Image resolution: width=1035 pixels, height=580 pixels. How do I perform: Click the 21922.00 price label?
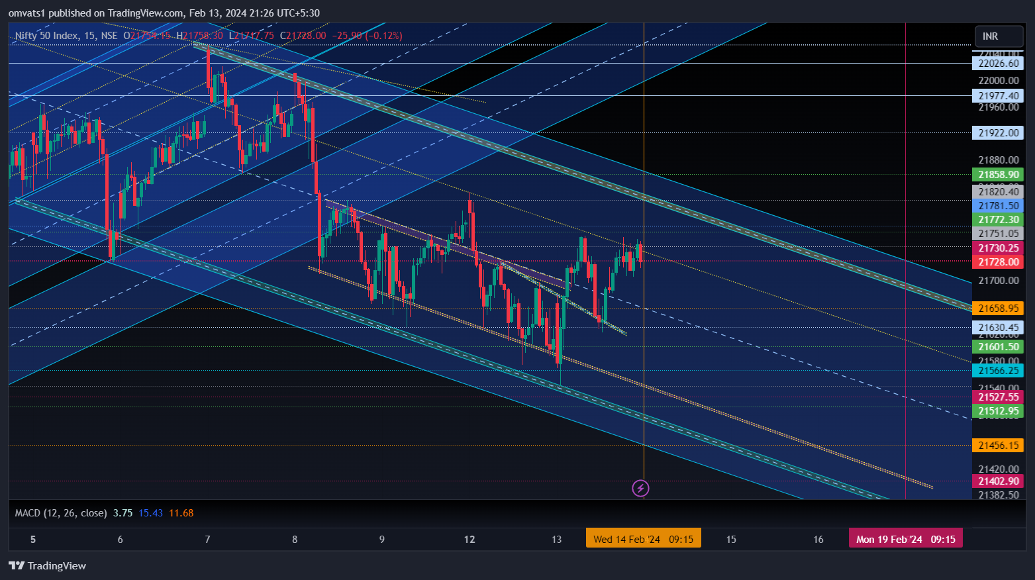pyautogui.click(x=998, y=133)
